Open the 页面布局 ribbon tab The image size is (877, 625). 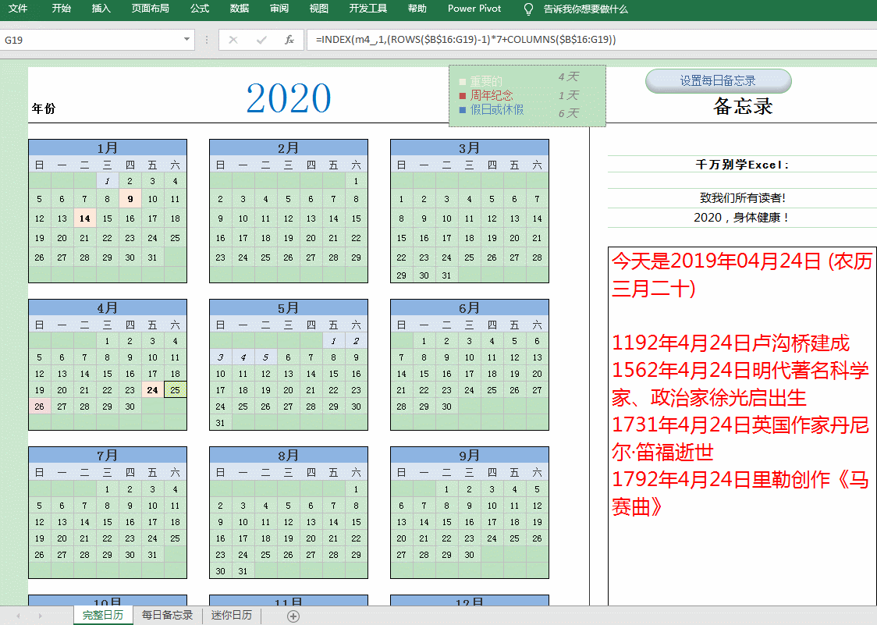coord(150,9)
